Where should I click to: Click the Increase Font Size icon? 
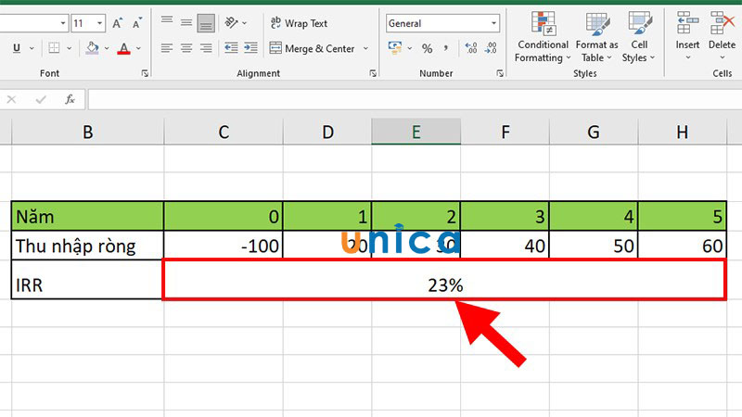click(117, 23)
